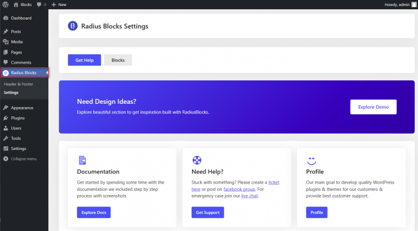This screenshot has height=231, width=418.
Task: Click the Media icon in sidebar
Action: [x=5, y=42]
